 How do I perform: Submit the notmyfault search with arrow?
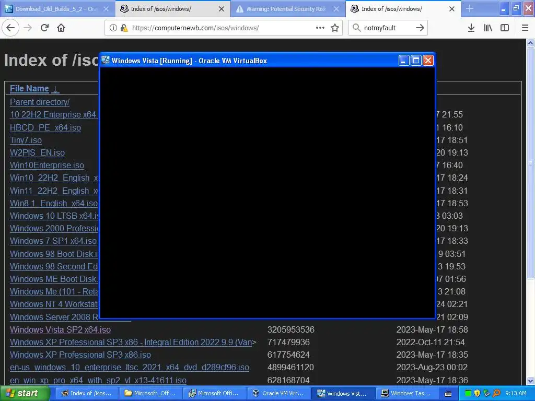pos(420,28)
